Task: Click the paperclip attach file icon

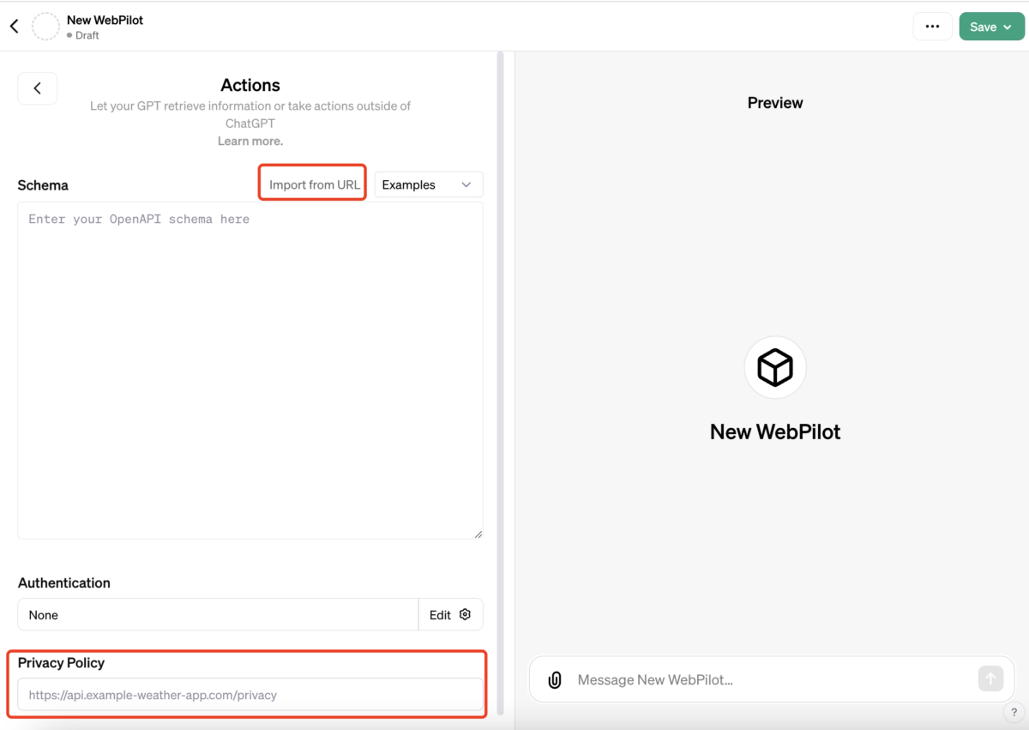Action: (555, 680)
